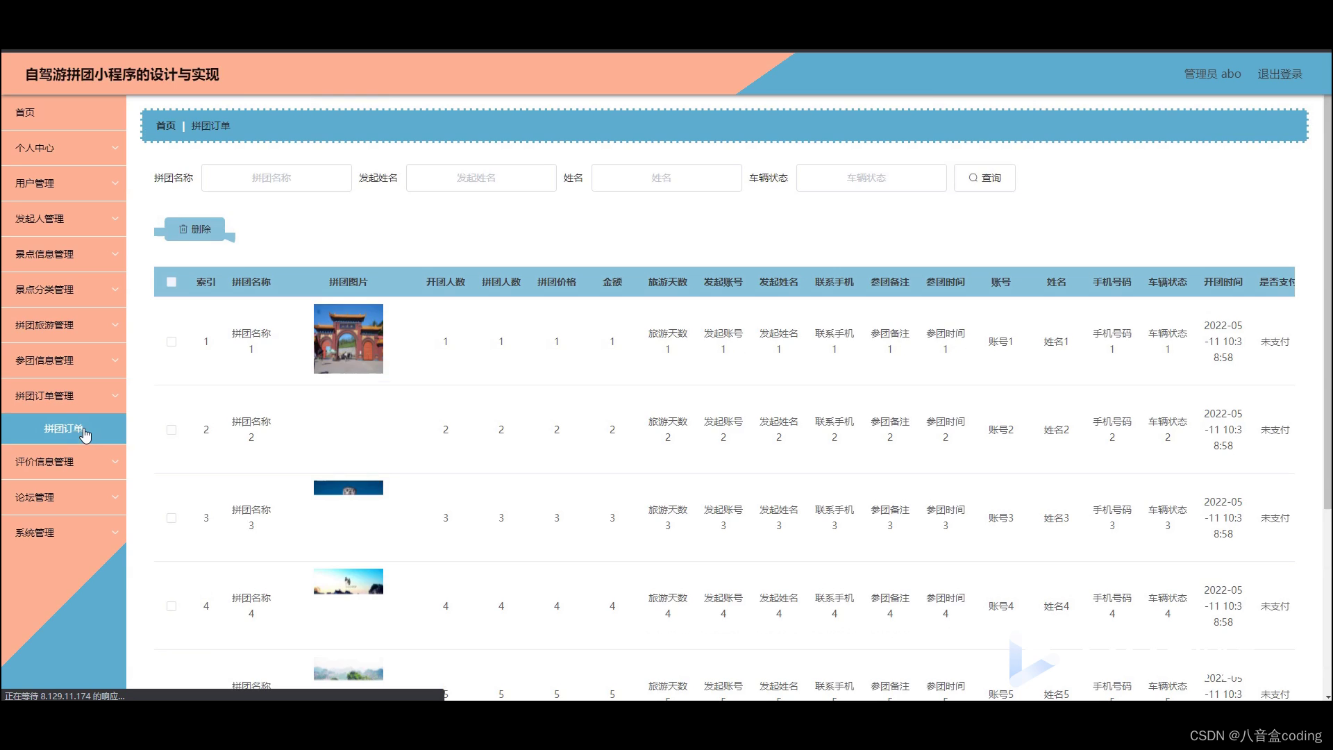Focus the 姓名 search field
This screenshot has height=750, width=1333.
pos(666,178)
